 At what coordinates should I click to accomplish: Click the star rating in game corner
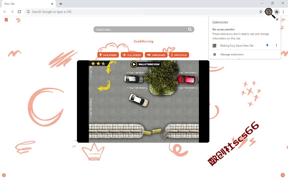pos(98,63)
